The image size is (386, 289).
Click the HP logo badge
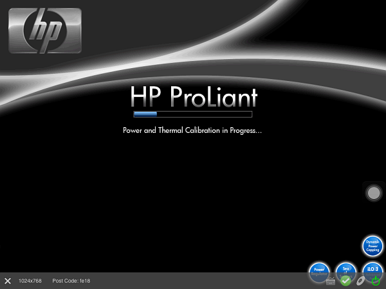click(x=45, y=31)
